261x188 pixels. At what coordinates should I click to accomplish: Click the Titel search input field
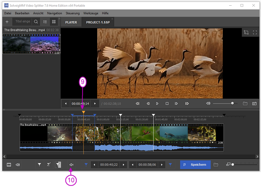point(22,22)
